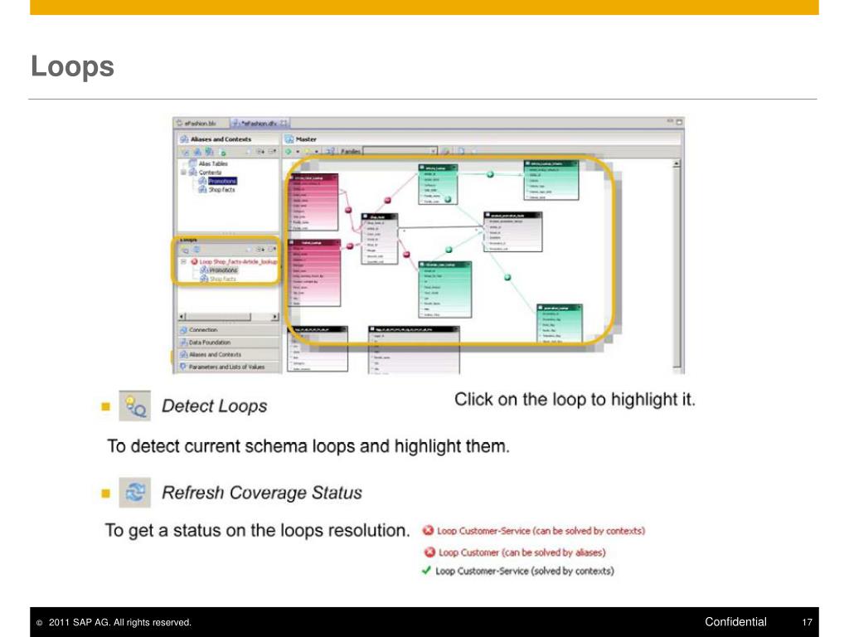Select Shop Facts under the loop entry
The height and width of the screenshot is (637, 849).
[218, 279]
